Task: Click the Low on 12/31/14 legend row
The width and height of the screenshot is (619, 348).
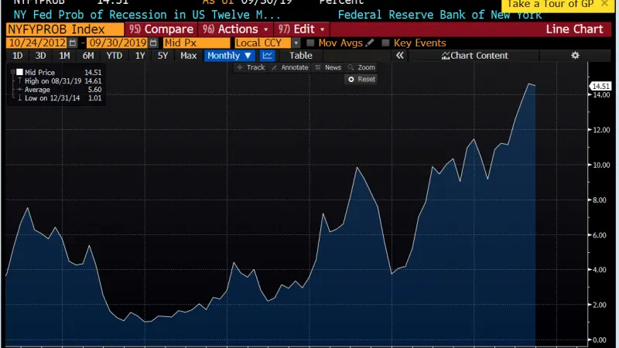Action: [x=60, y=98]
